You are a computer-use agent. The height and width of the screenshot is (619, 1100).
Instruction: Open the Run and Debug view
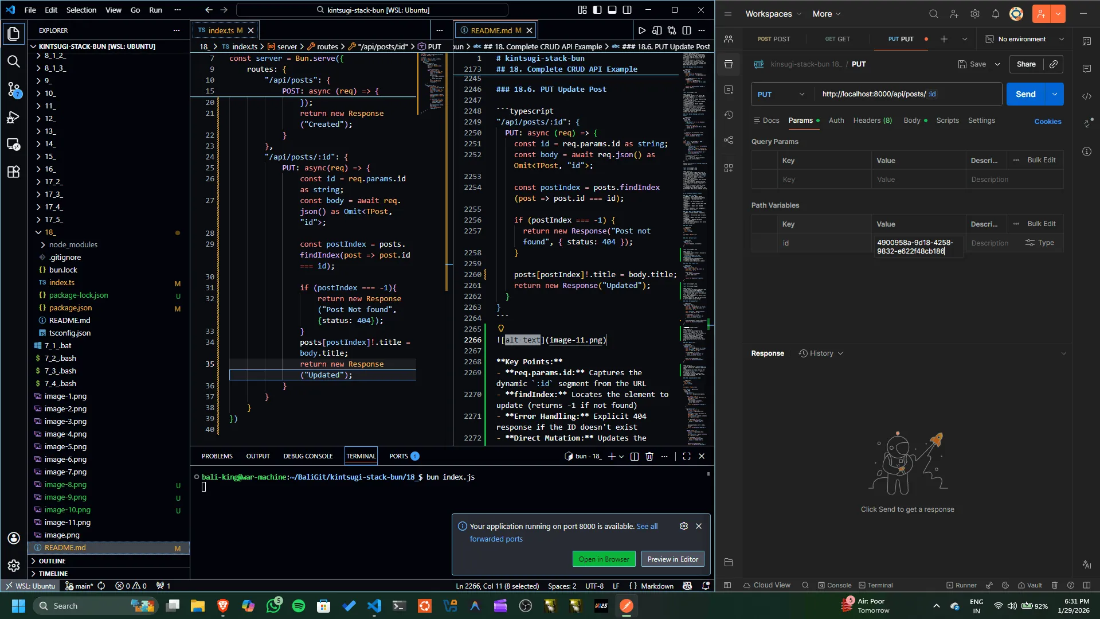click(14, 117)
